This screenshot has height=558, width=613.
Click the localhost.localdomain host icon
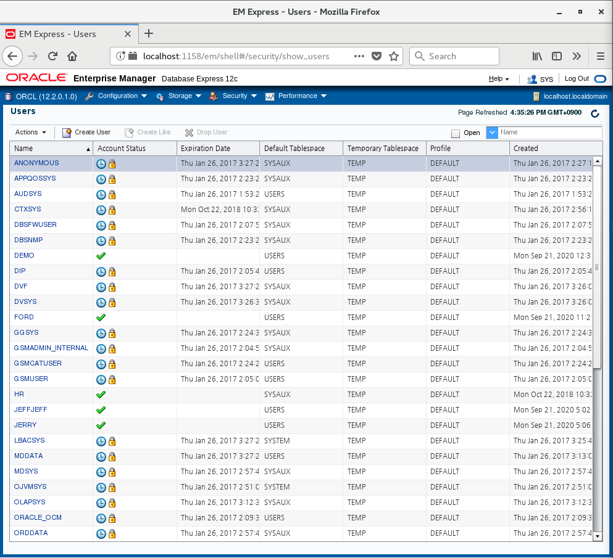[x=537, y=96]
